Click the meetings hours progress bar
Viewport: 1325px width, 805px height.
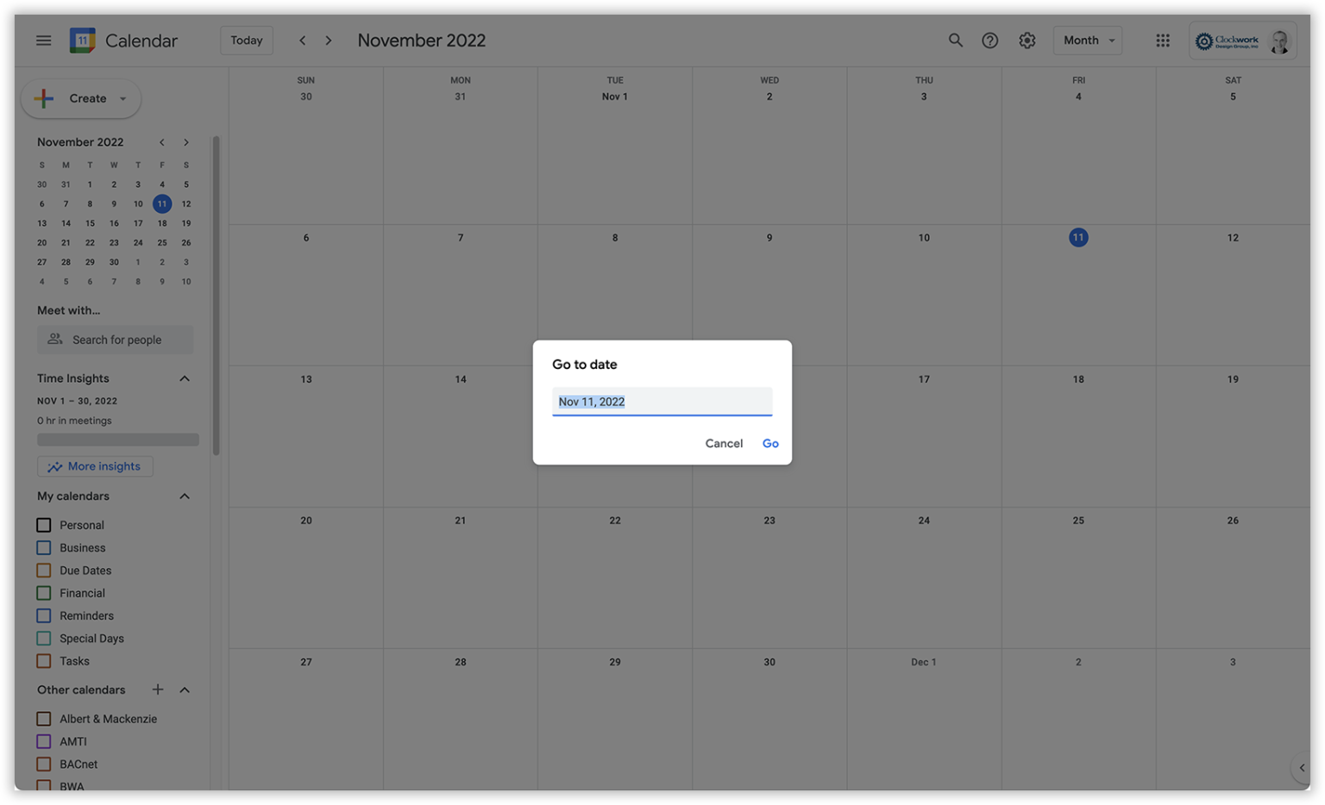118,440
